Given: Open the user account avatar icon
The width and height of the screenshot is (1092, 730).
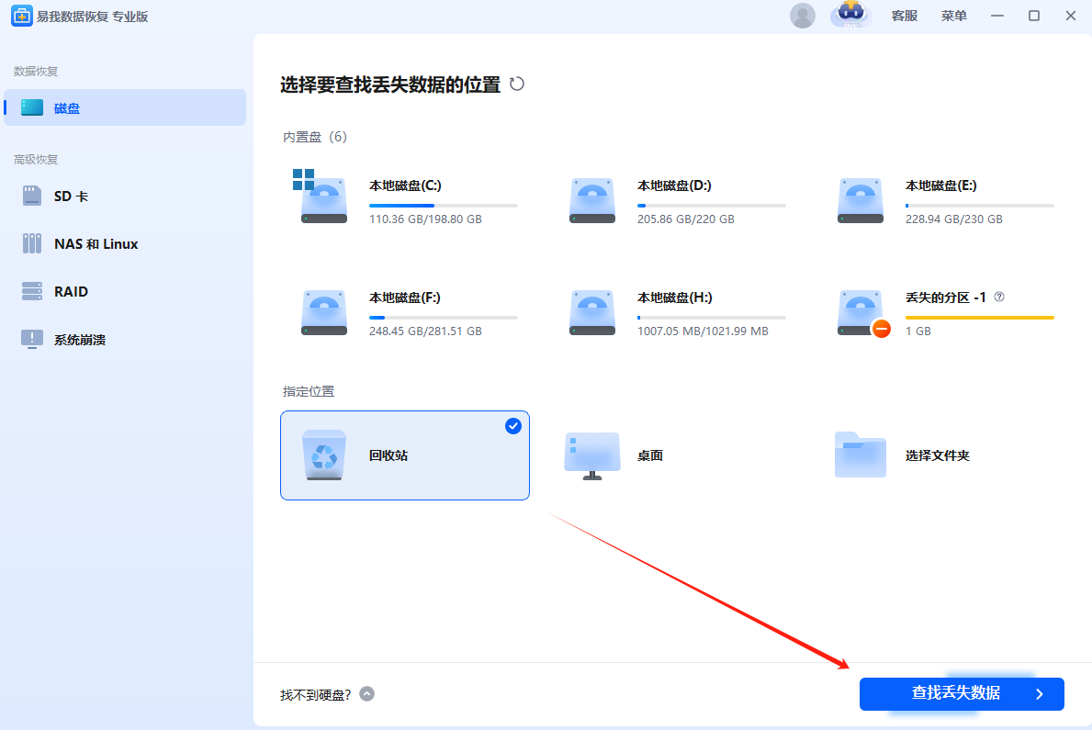Looking at the screenshot, I should coord(802,16).
